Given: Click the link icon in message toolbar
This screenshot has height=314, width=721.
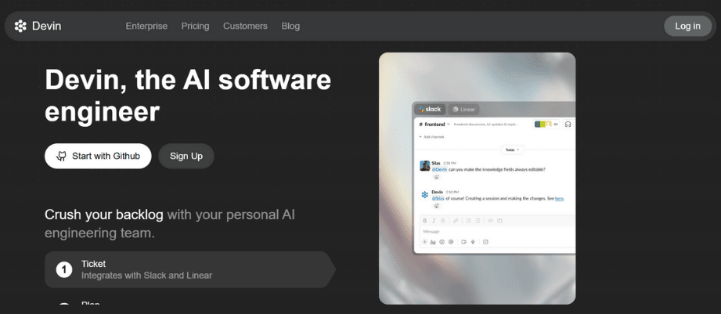Looking at the screenshot, I should click(456, 221).
